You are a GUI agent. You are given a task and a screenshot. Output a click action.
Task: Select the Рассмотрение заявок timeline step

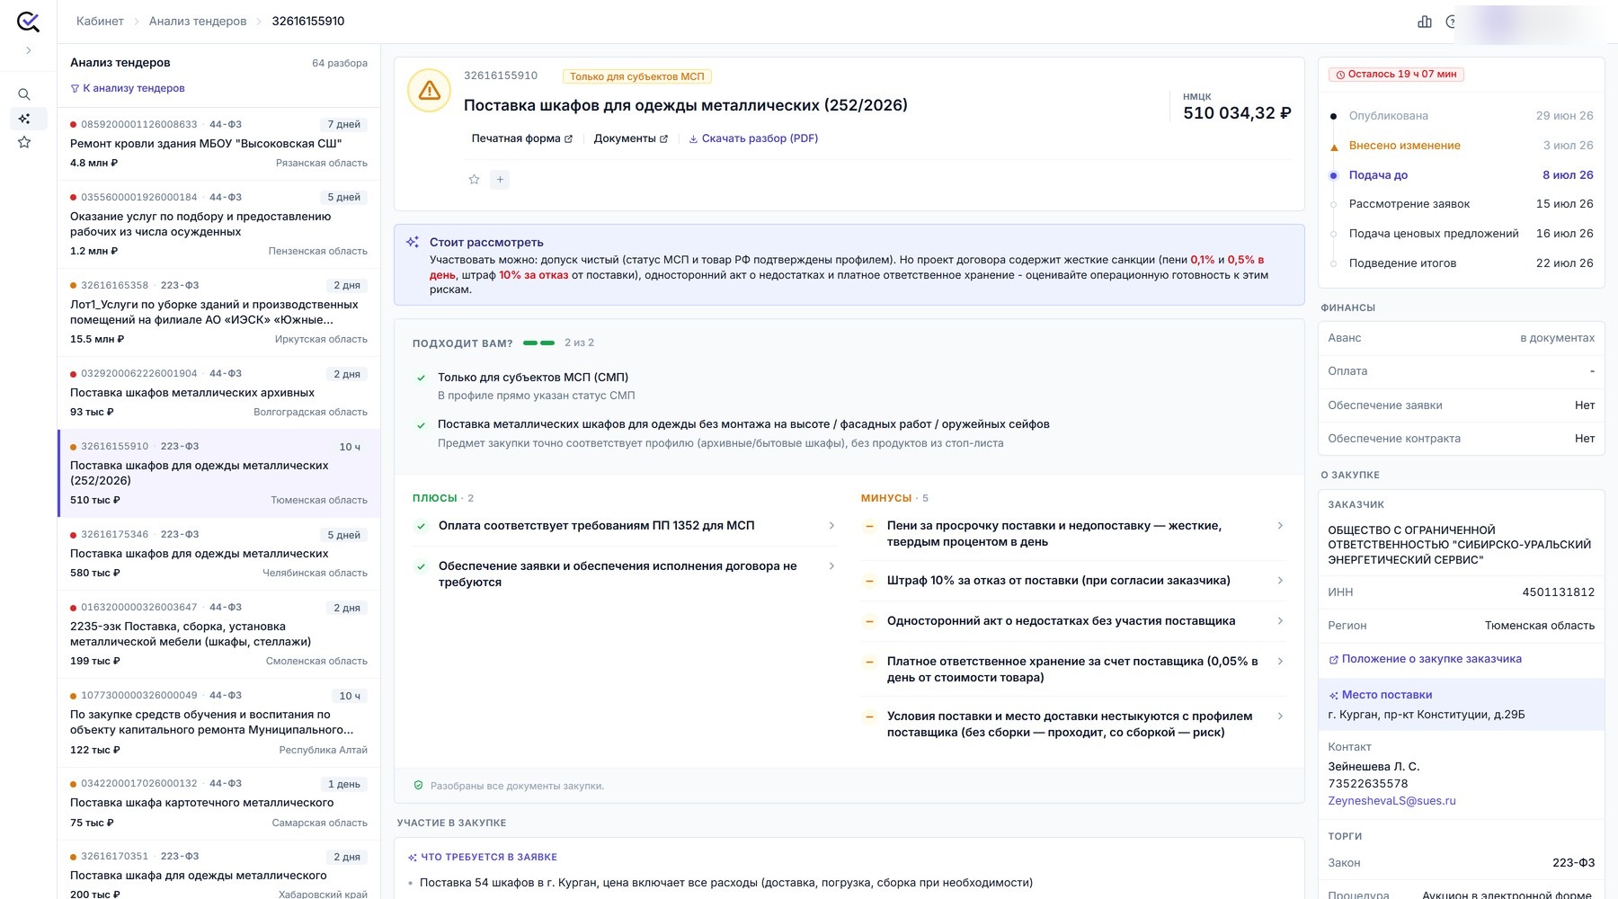click(1462, 204)
